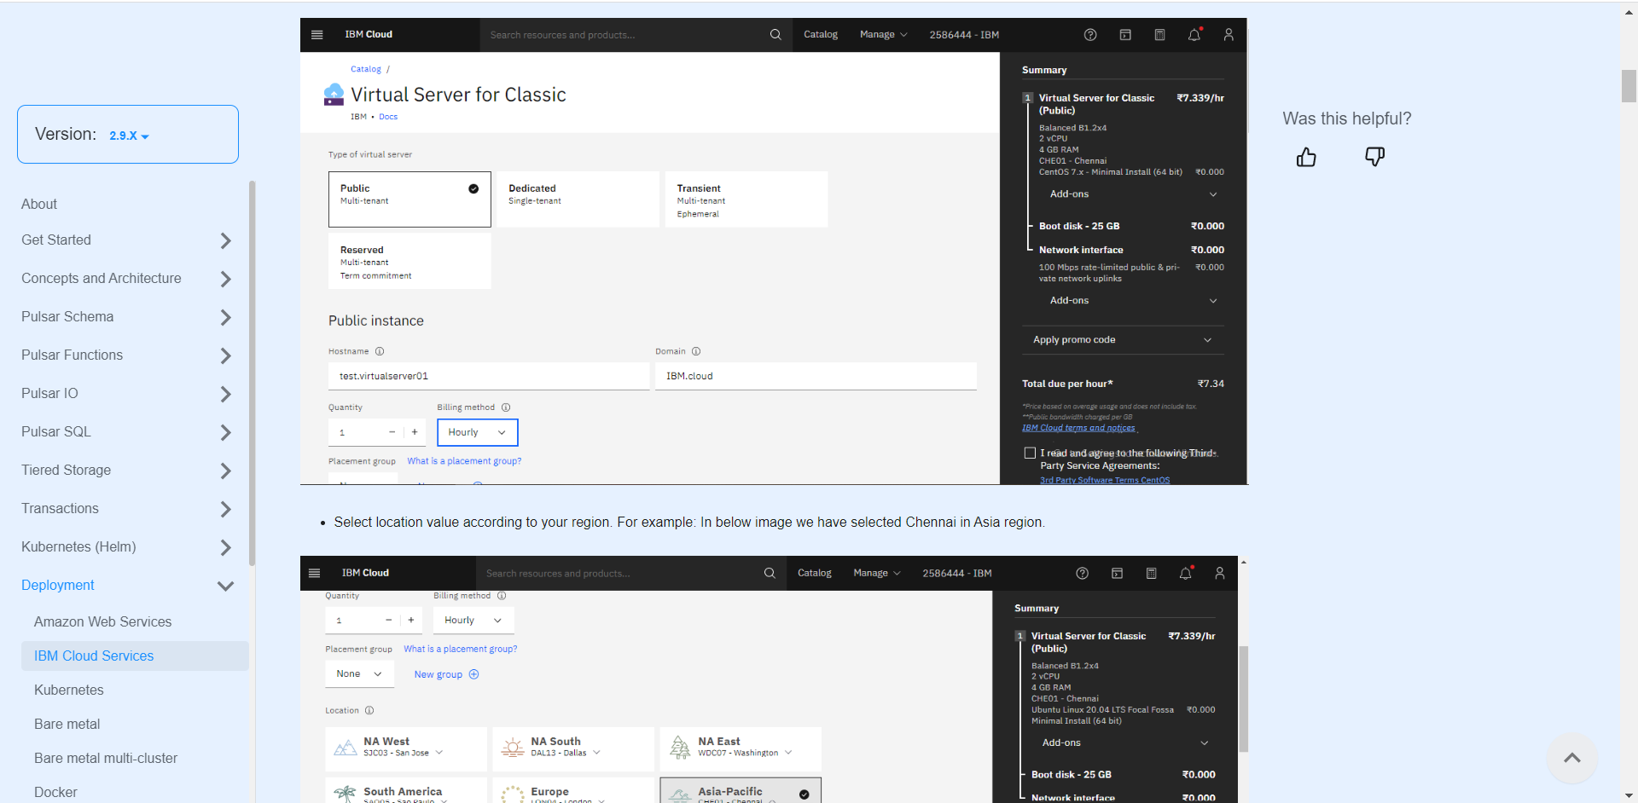Check the Third-Party Service Agreements checkbox
Screen dimensions: 1638x803
1030,453
